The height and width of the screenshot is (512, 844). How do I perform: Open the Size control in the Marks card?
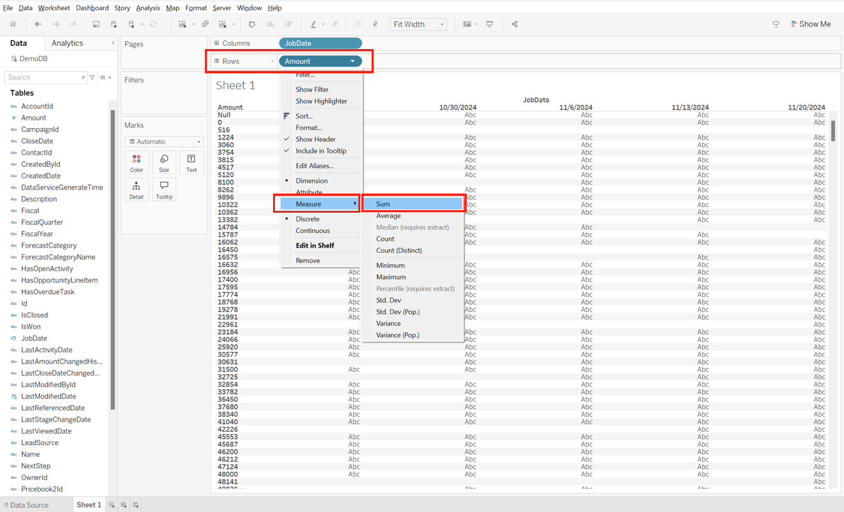(164, 162)
